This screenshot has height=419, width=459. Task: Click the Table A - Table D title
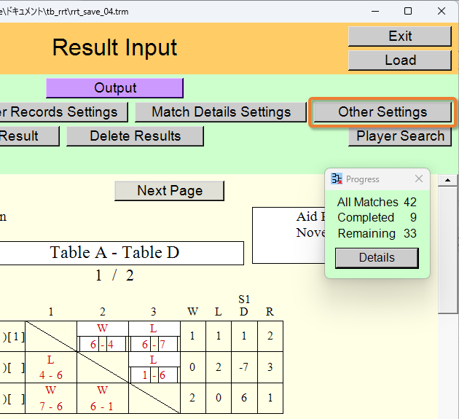[114, 253]
